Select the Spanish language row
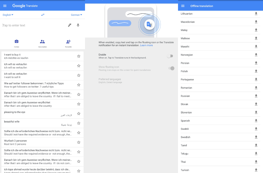 pos(220,121)
